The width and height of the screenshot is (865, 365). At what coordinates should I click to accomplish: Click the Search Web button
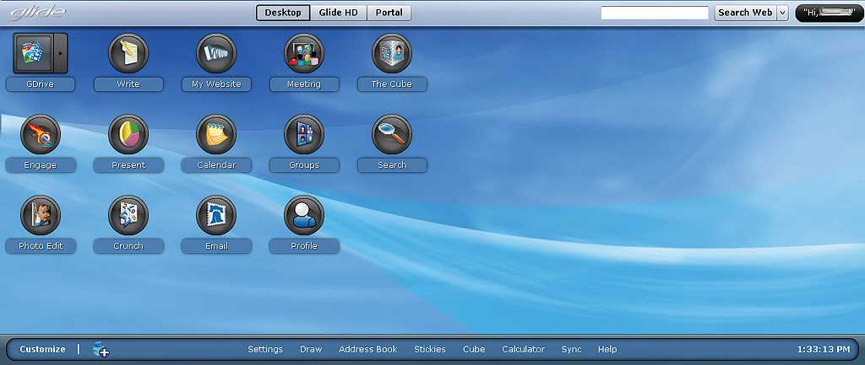coord(745,13)
